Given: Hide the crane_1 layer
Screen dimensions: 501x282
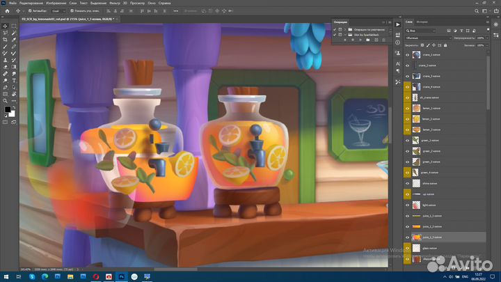Looking at the screenshot, I should point(408,54).
